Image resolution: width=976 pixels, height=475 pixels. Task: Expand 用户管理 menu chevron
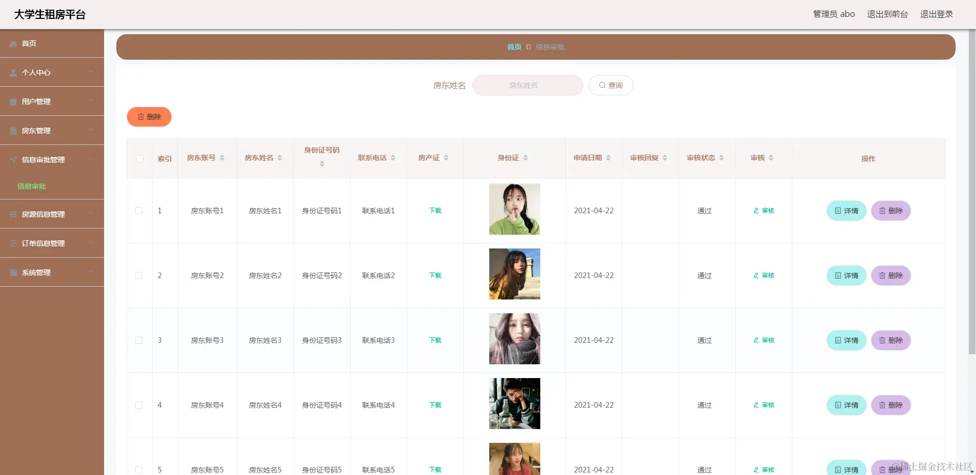pos(91,101)
